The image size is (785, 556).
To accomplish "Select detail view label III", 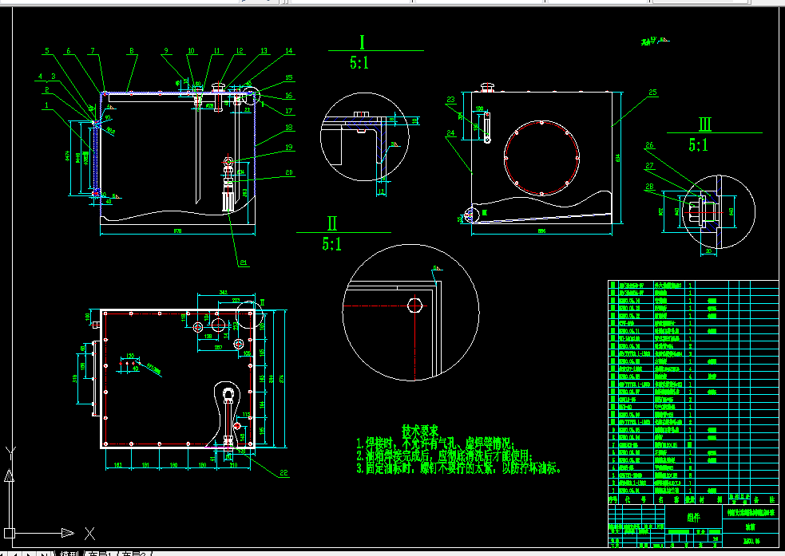I will tap(705, 124).
